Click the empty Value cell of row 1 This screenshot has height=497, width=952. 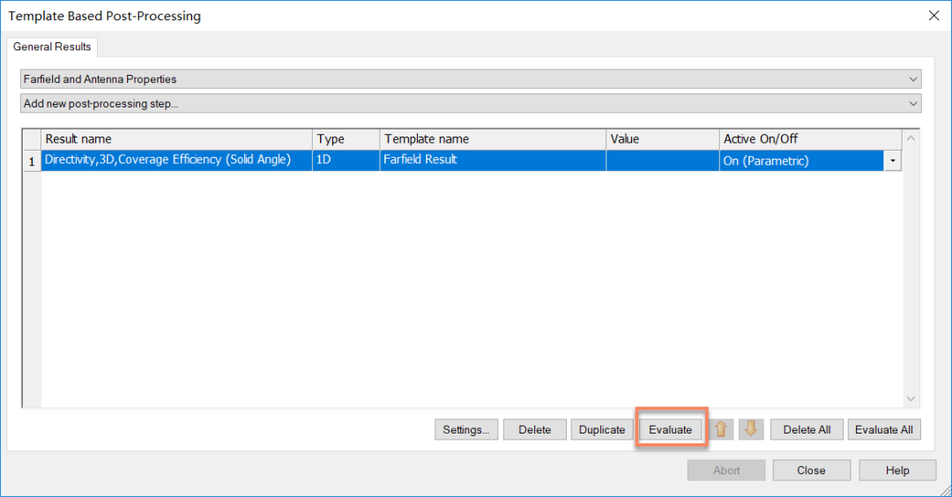coord(663,160)
